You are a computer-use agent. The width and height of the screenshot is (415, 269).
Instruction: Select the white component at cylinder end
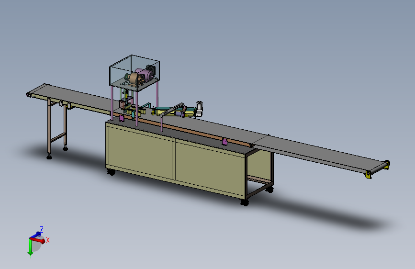coord(199,109)
